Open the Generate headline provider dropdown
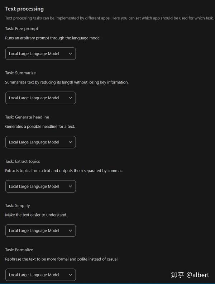The image size is (215, 284). pyautogui.click(x=40, y=142)
